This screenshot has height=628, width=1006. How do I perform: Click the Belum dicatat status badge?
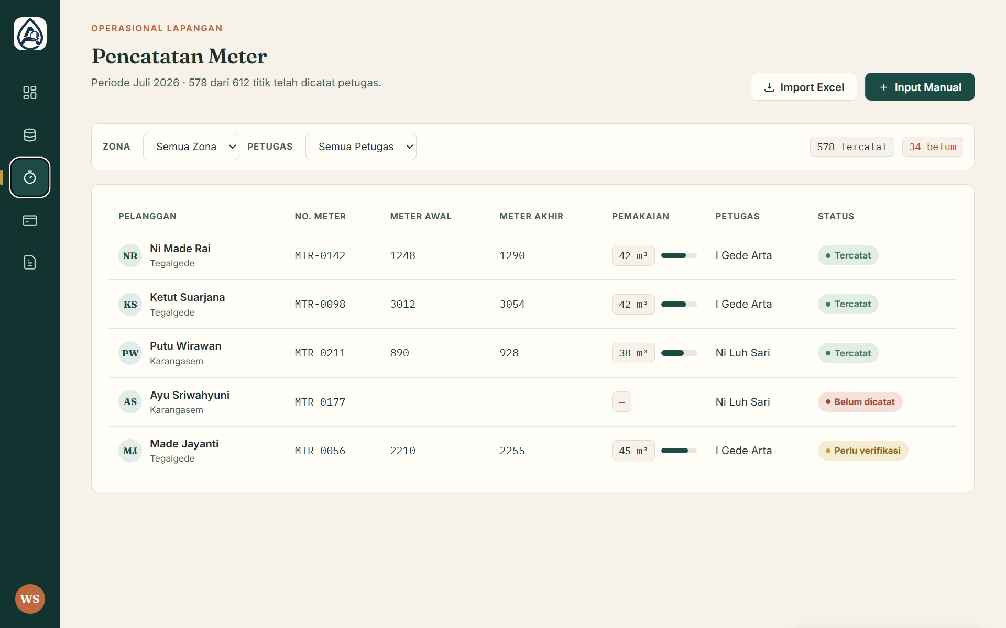pos(860,402)
